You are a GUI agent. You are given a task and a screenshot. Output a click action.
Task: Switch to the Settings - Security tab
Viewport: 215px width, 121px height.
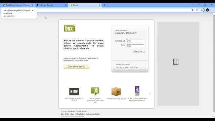click(51, 5)
